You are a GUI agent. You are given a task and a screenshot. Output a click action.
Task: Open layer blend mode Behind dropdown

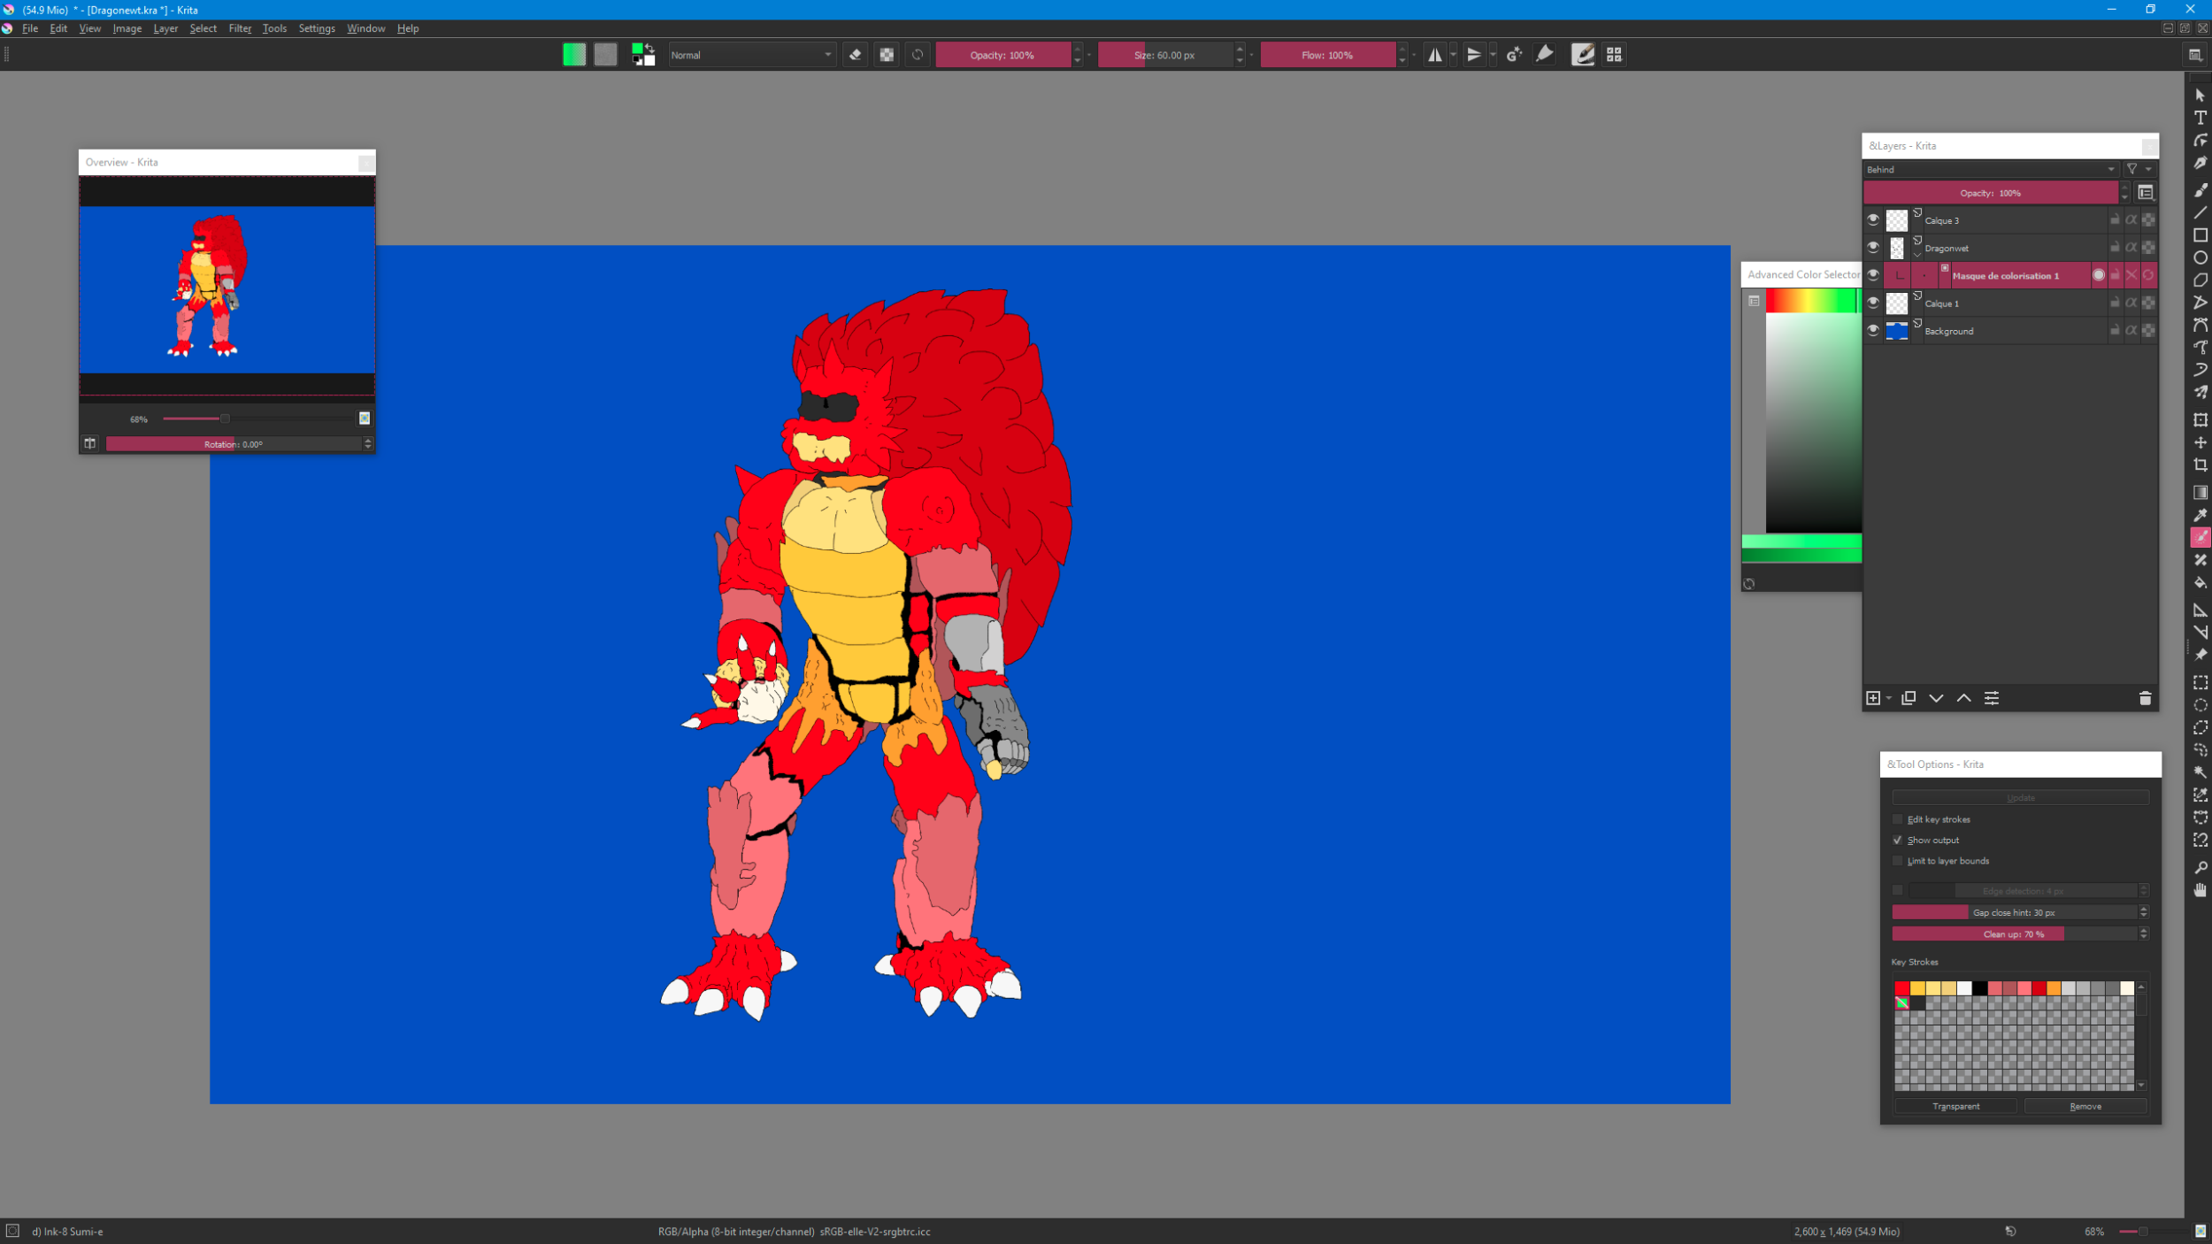1990,169
